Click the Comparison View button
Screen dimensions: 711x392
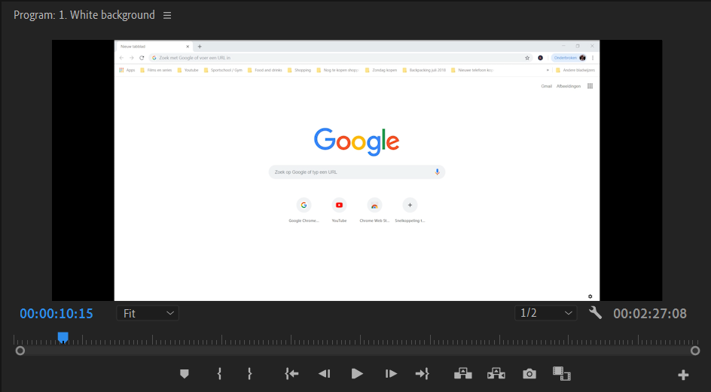561,374
